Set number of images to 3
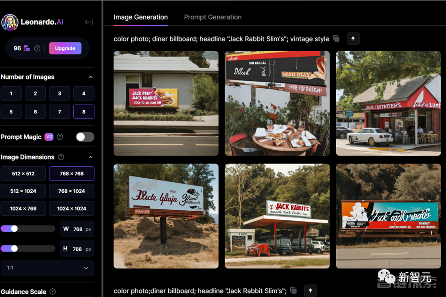 (59, 94)
